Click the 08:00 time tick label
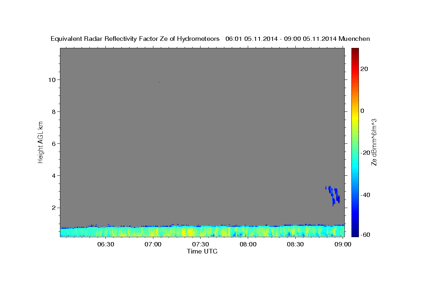The image size is (426, 284). click(248, 244)
